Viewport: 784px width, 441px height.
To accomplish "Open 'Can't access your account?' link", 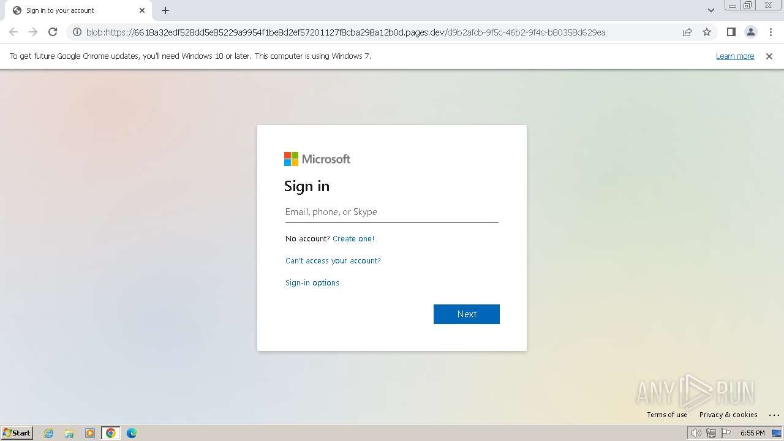I will click(x=333, y=261).
